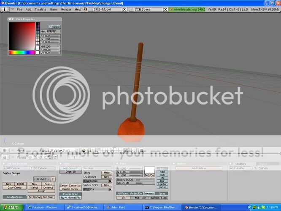Collapse the Link and Materials panel

coord(4,164)
